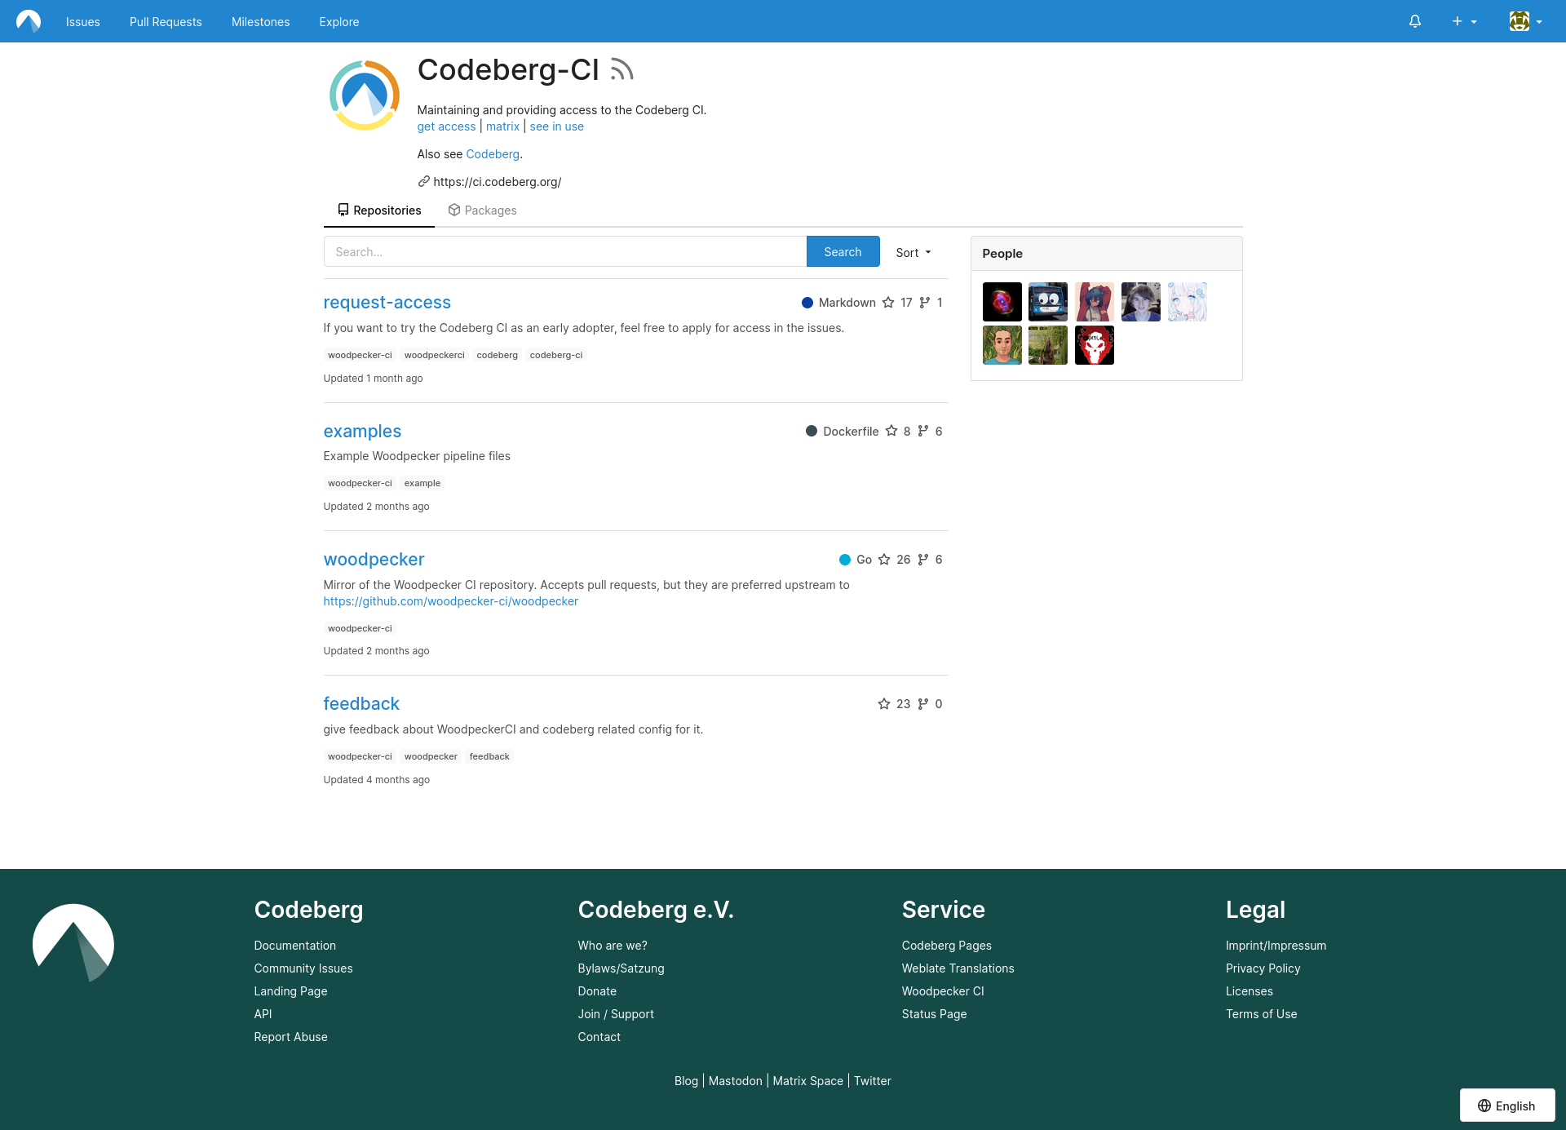Open the Matrix Space footer link
1566x1130 pixels.
pyautogui.click(x=807, y=1081)
